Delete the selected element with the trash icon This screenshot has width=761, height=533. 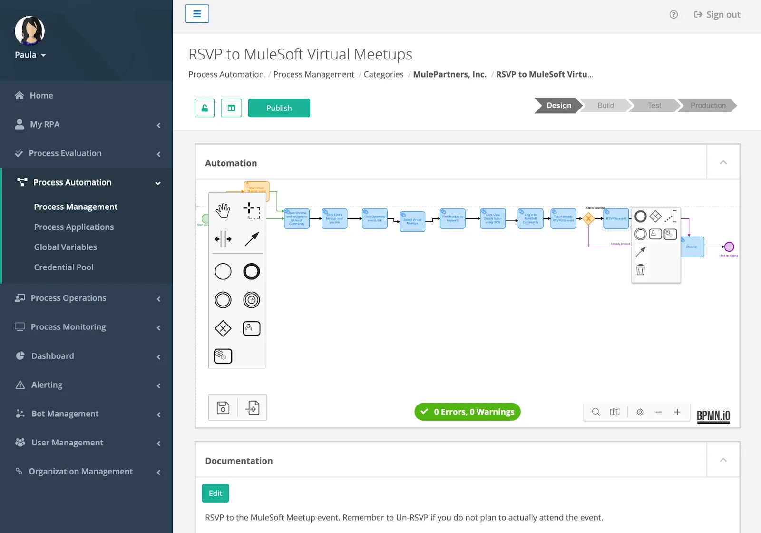pyautogui.click(x=641, y=270)
